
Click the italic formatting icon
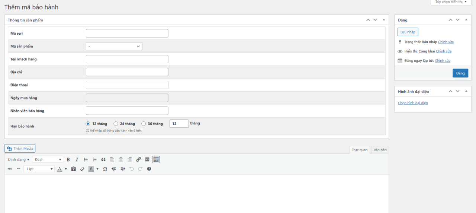(77, 159)
